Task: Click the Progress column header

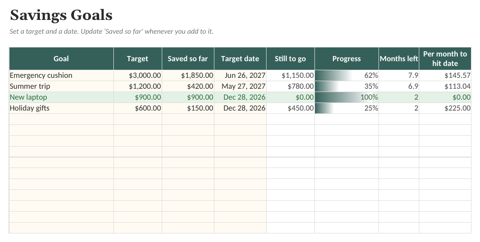Action: [x=347, y=58]
